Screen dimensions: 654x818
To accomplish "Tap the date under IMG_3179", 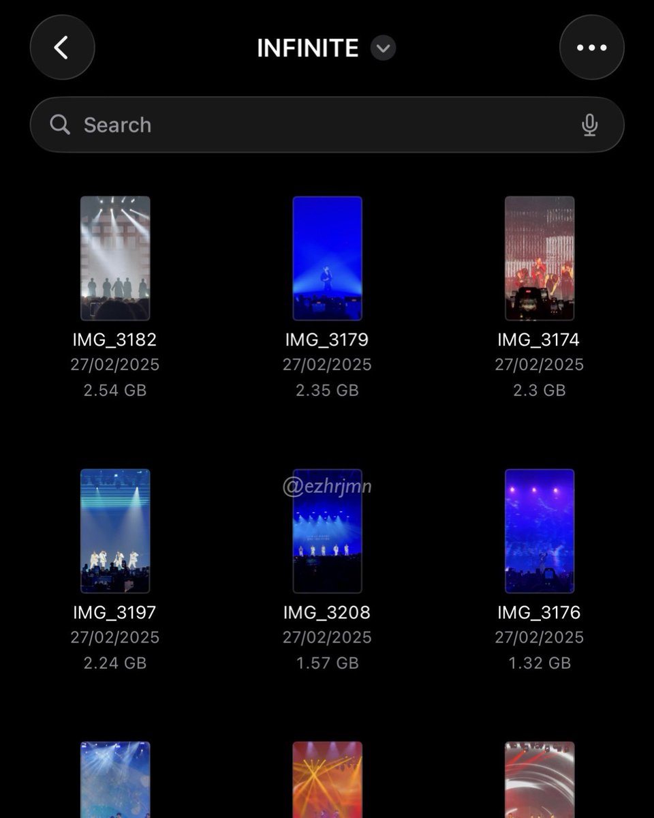I will point(327,365).
